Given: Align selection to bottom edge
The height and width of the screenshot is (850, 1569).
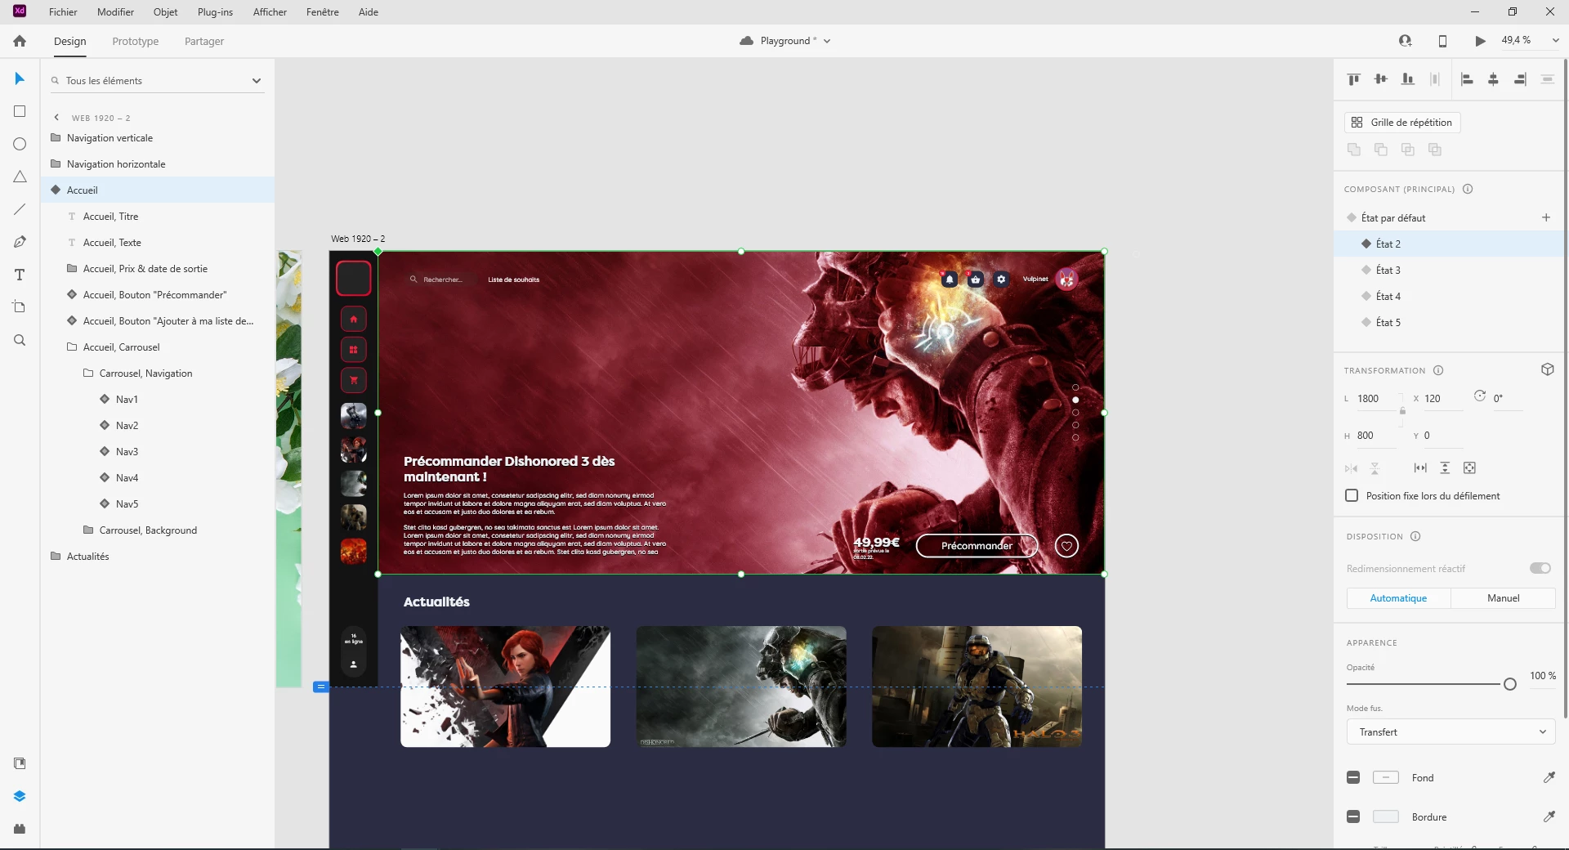Looking at the screenshot, I should [1408, 79].
